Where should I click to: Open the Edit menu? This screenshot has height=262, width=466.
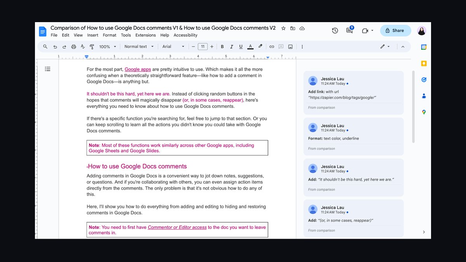pyautogui.click(x=66, y=35)
